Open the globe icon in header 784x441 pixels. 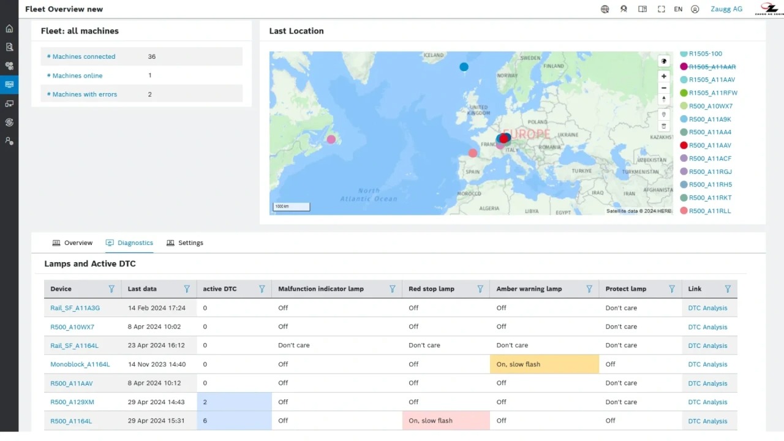(x=605, y=9)
